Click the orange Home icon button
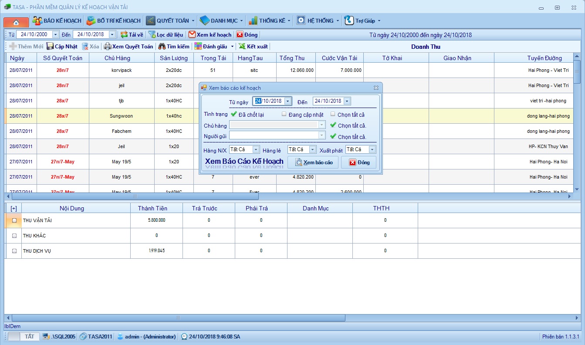 [x=16, y=22]
